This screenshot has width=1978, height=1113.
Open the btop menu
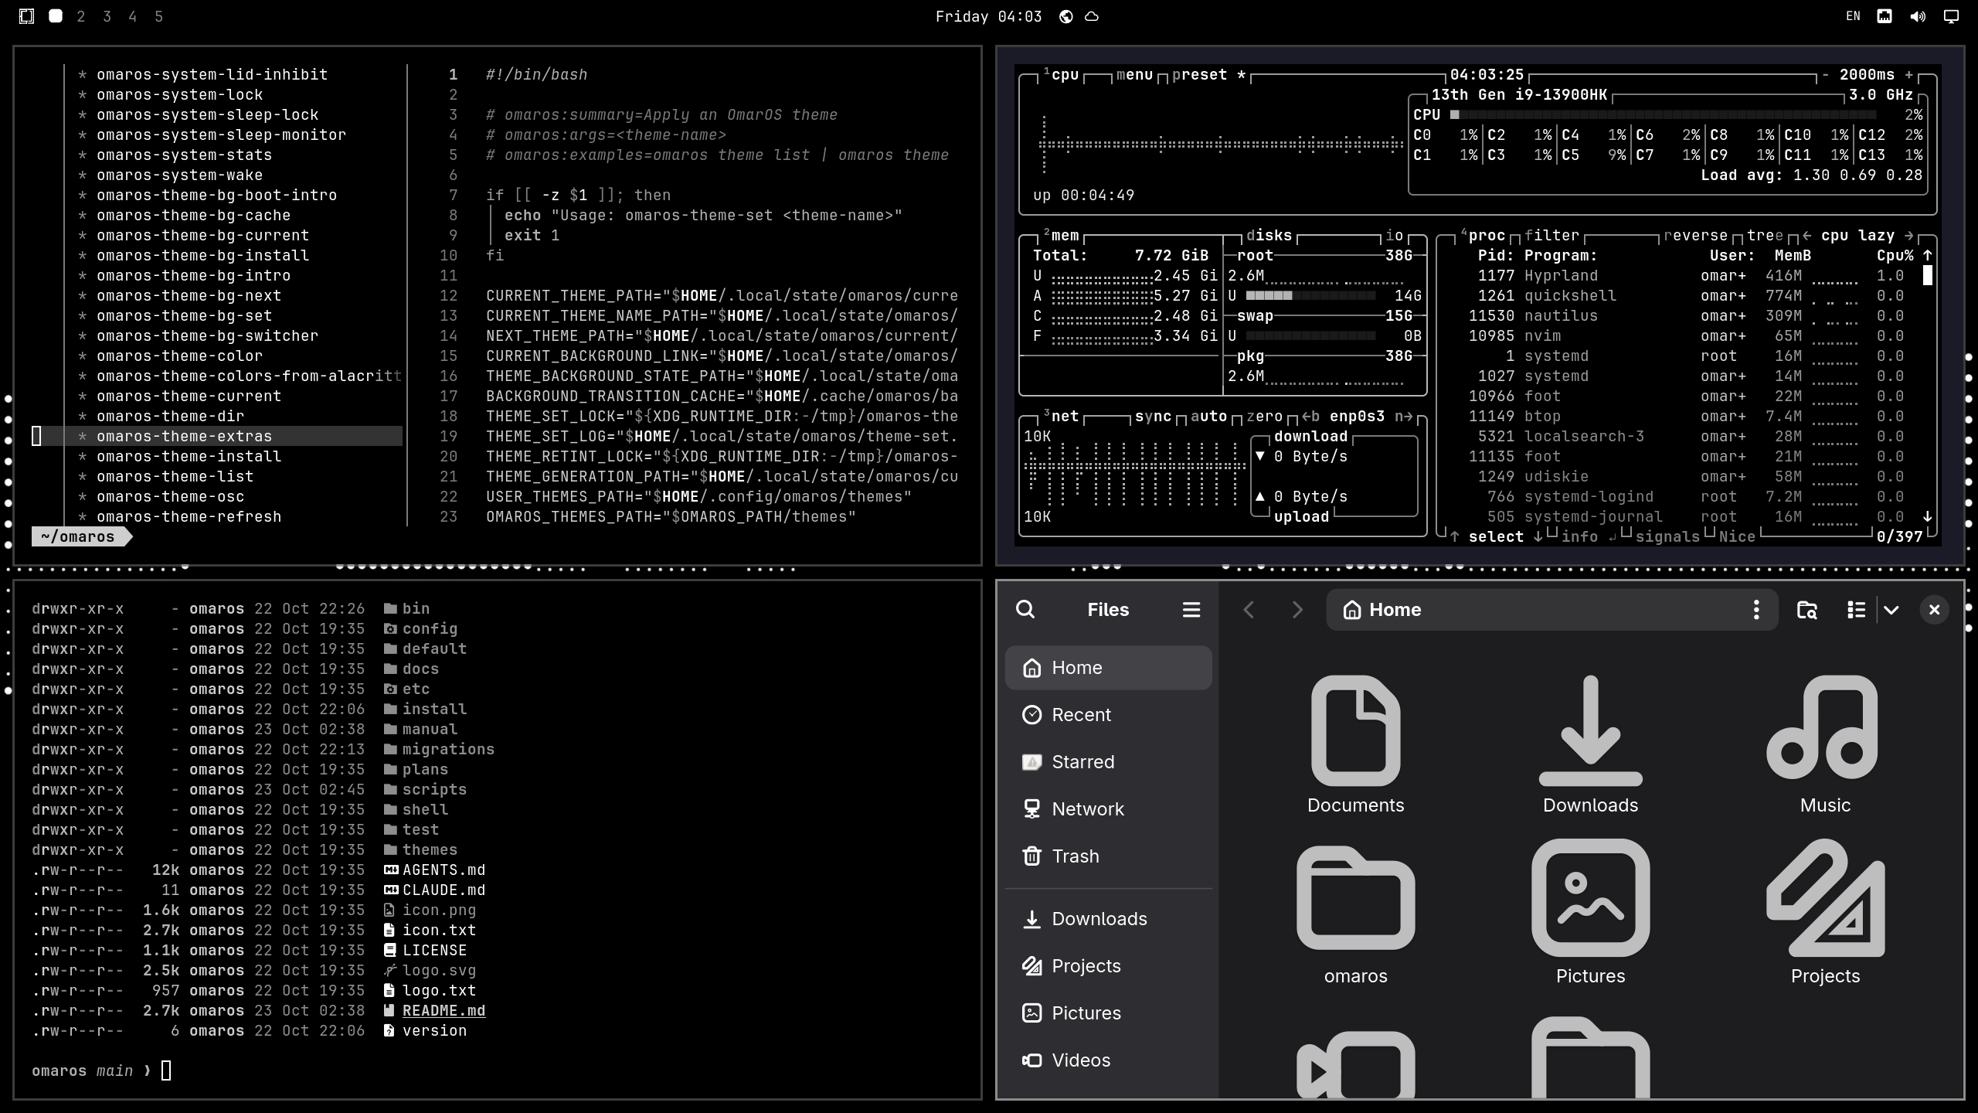1134,74
